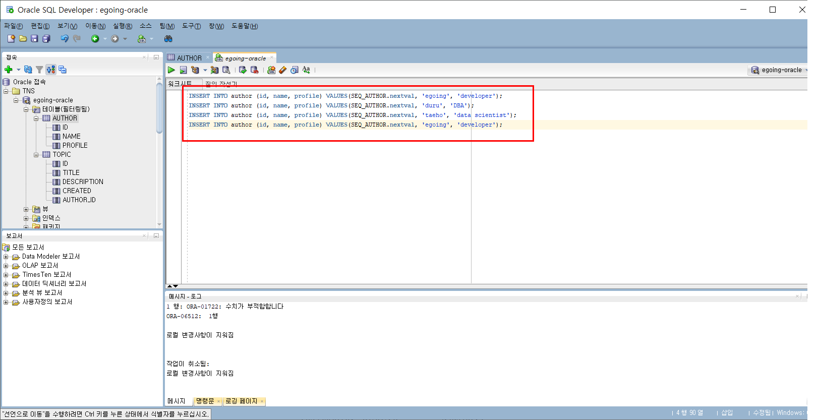Commit changes using the Commit icon
Image resolution: width=818 pixels, height=420 pixels.
pos(243,70)
